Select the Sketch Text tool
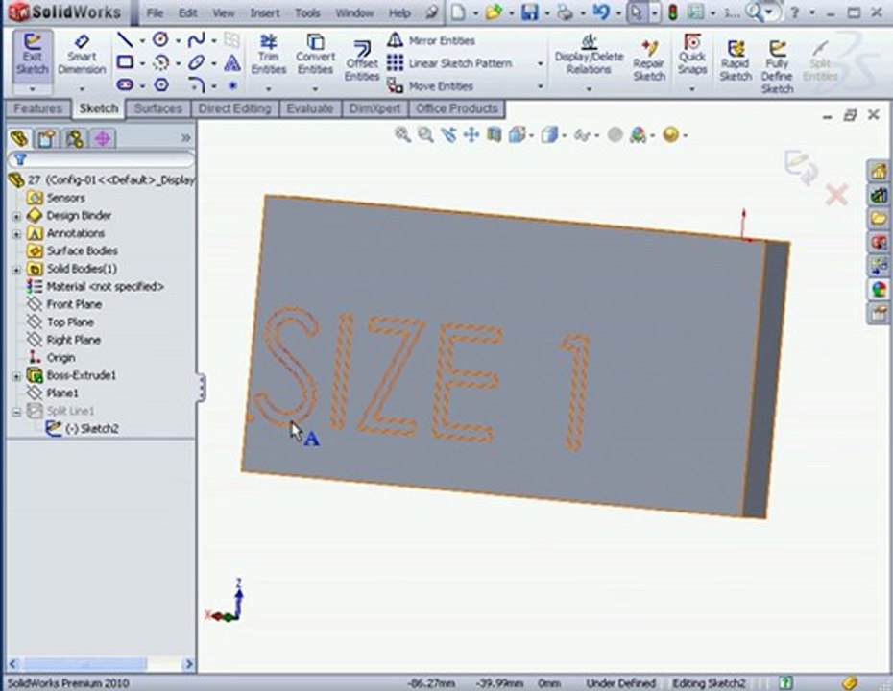Screen dimensions: 893x691 pos(231,62)
